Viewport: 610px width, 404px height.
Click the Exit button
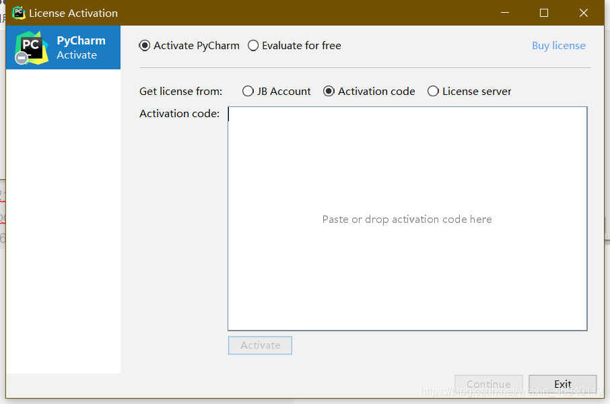(x=563, y=384)
